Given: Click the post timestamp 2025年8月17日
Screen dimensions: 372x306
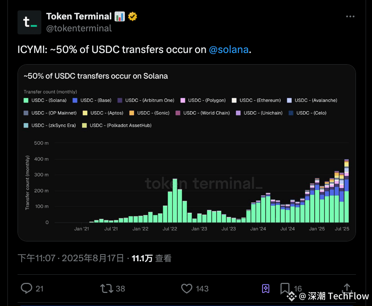Looking at the screenshot, I should [93, 258].
